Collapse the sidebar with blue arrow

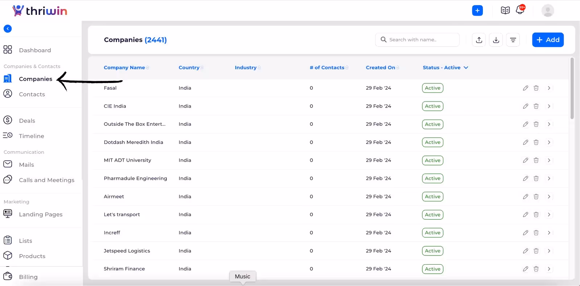(8, 29)
